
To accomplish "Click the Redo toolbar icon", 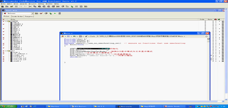I will pyautogui.click(x=26, y=6).
